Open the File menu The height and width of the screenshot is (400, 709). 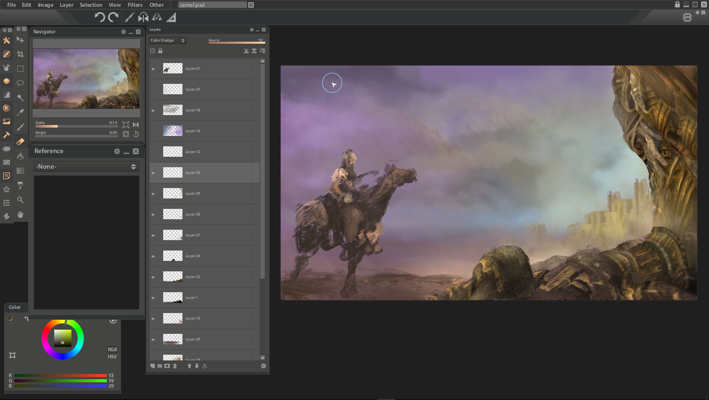pyautogui.click(x=11, y=5)
